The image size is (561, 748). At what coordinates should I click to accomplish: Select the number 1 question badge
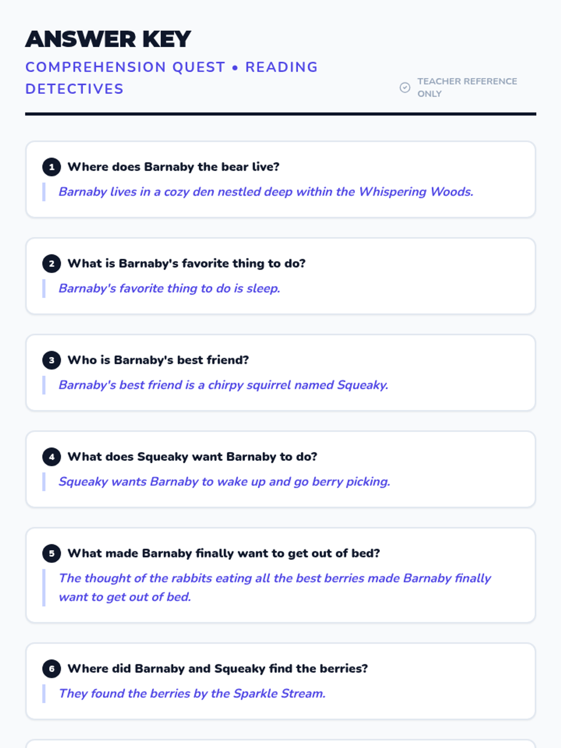(x=51, y=167)
